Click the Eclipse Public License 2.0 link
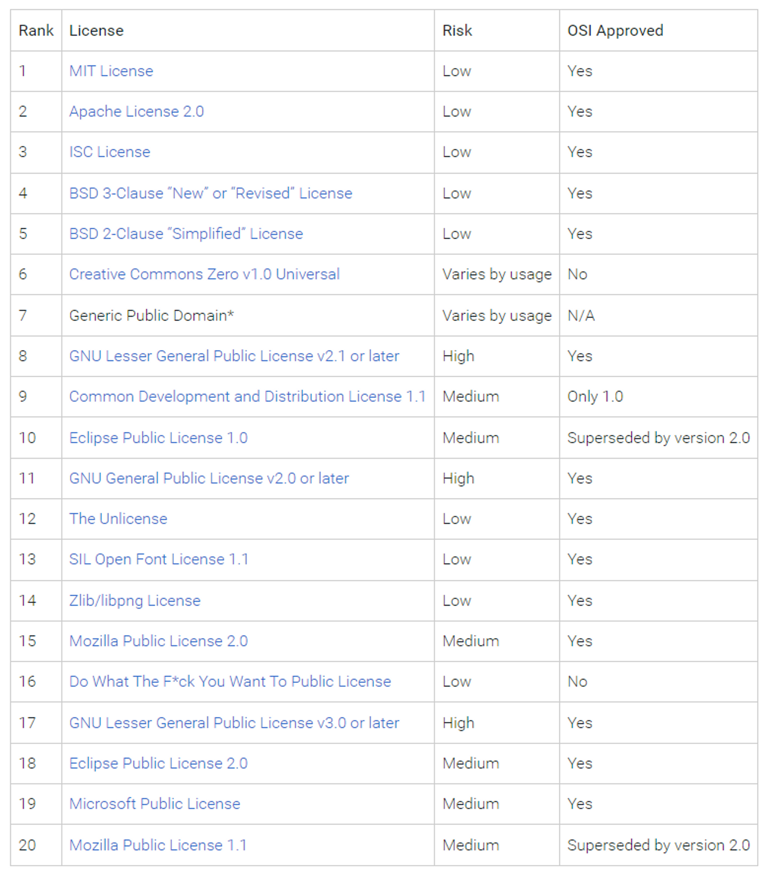 pyautogui.click(x=159, y=763)
